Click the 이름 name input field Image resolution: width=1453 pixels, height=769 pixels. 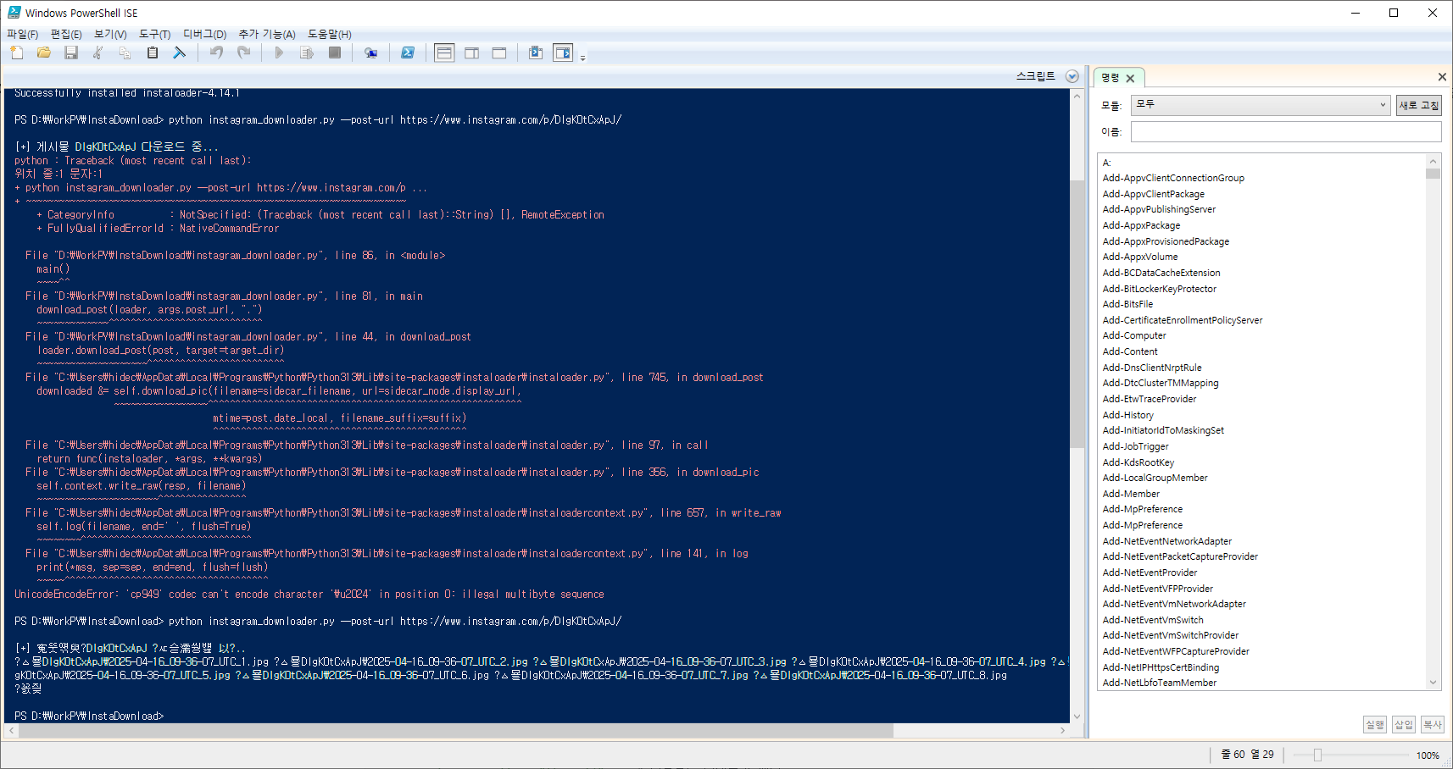tap(1286, 131)
